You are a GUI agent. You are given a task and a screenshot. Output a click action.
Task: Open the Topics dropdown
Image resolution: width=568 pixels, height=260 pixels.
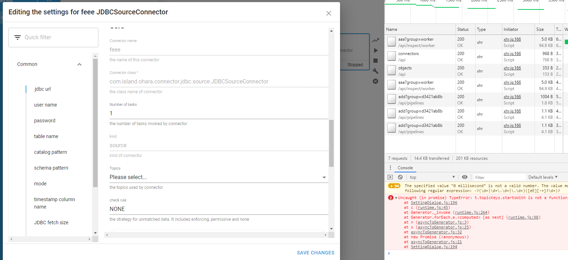click(219, 177)
